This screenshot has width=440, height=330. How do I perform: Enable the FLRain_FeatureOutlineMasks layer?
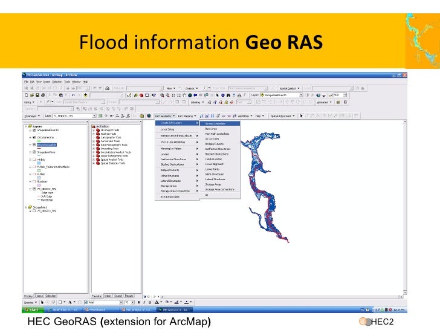34,167
